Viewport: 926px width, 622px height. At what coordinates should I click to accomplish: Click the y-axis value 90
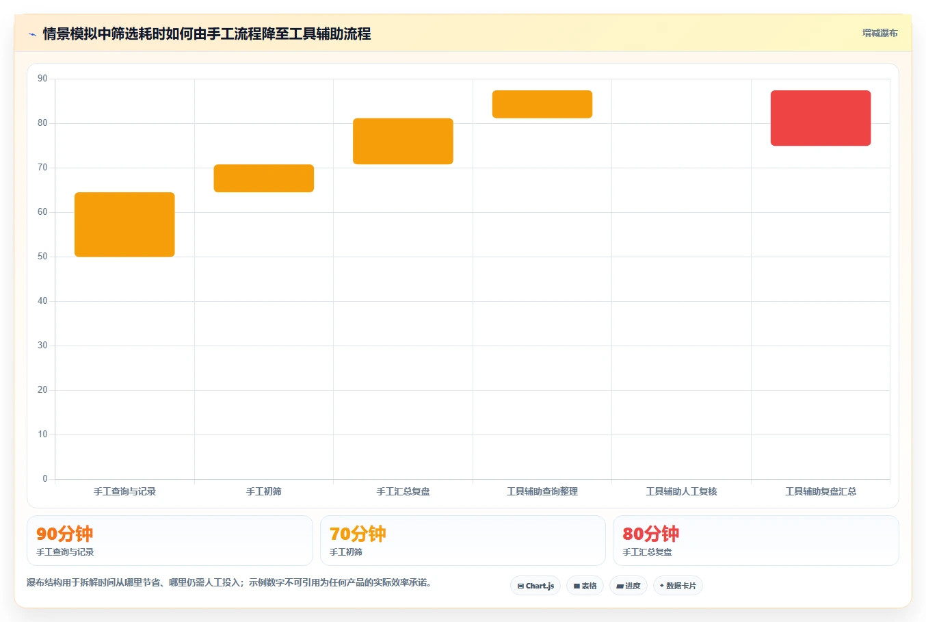coord(42,79)
